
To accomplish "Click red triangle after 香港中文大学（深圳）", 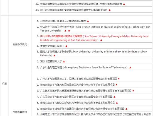I will pyautogui.click(x=66, y=46).
